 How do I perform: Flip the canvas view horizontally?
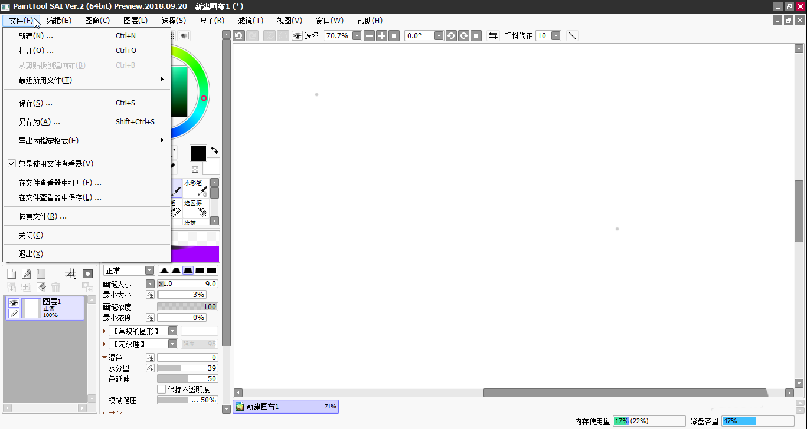coord(493,36)
